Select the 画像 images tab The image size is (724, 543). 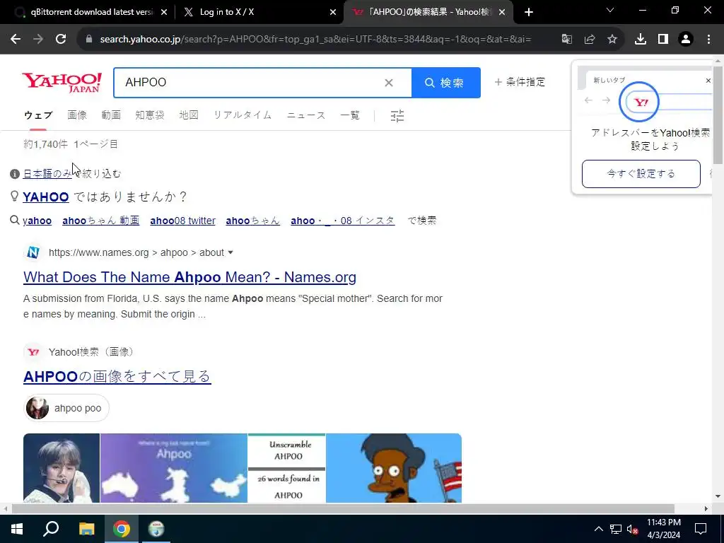tap(77, 115)
